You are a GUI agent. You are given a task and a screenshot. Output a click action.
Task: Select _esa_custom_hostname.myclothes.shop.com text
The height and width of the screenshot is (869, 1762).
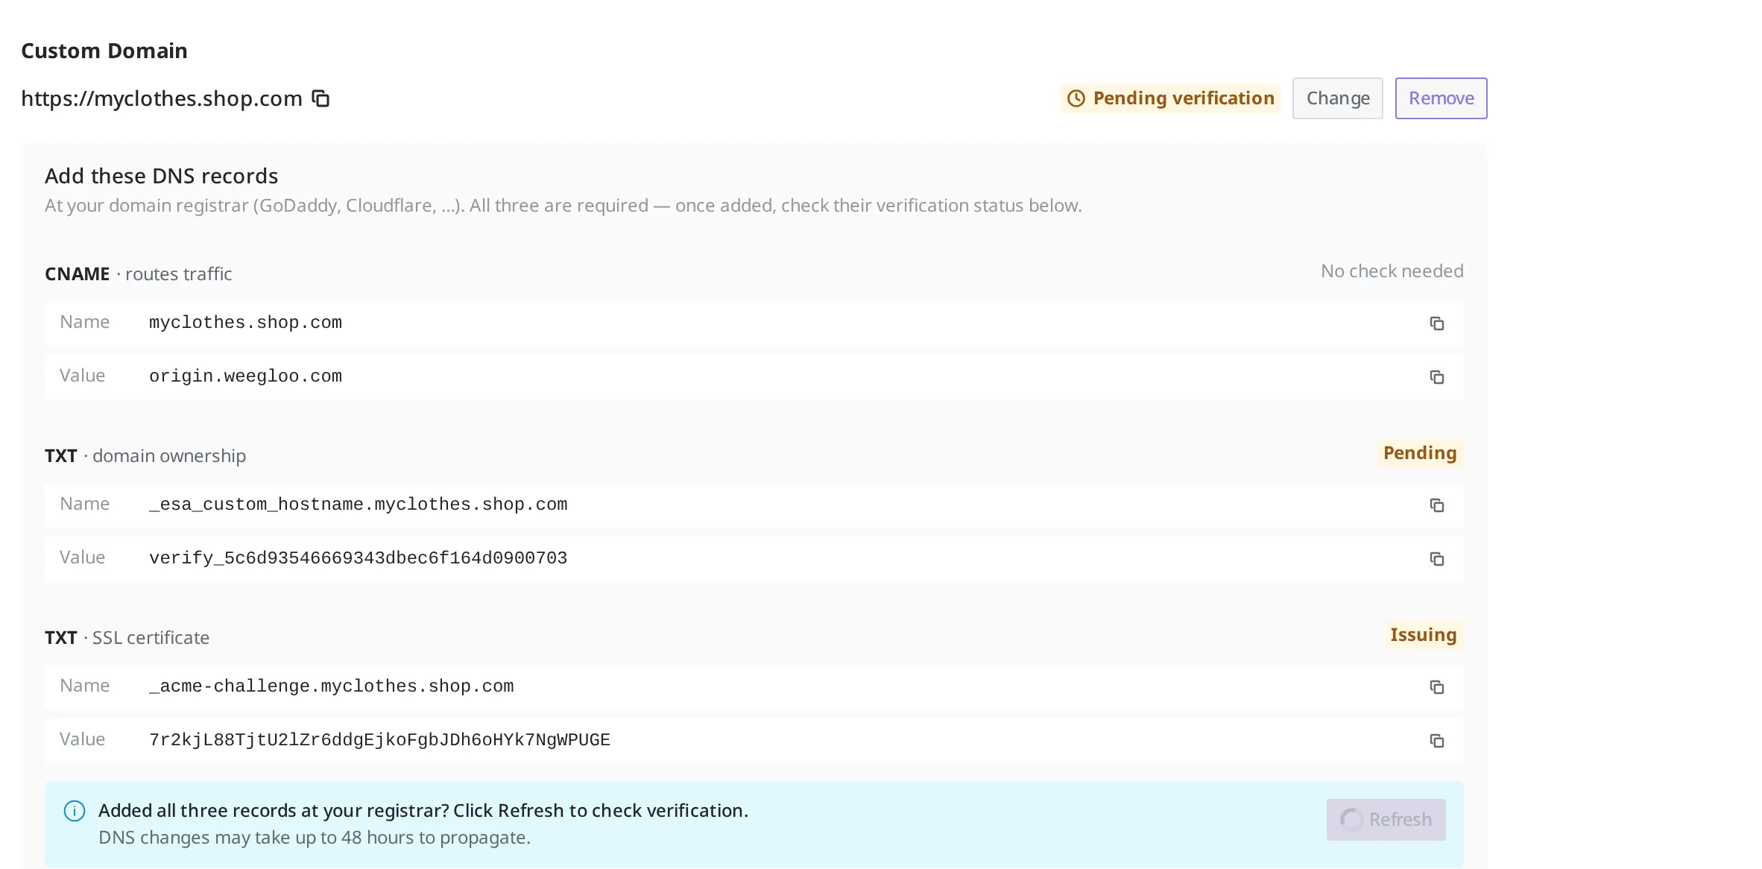click(358, 505)
